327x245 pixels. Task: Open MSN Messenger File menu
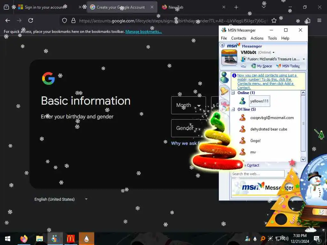[x=224, y=38]
